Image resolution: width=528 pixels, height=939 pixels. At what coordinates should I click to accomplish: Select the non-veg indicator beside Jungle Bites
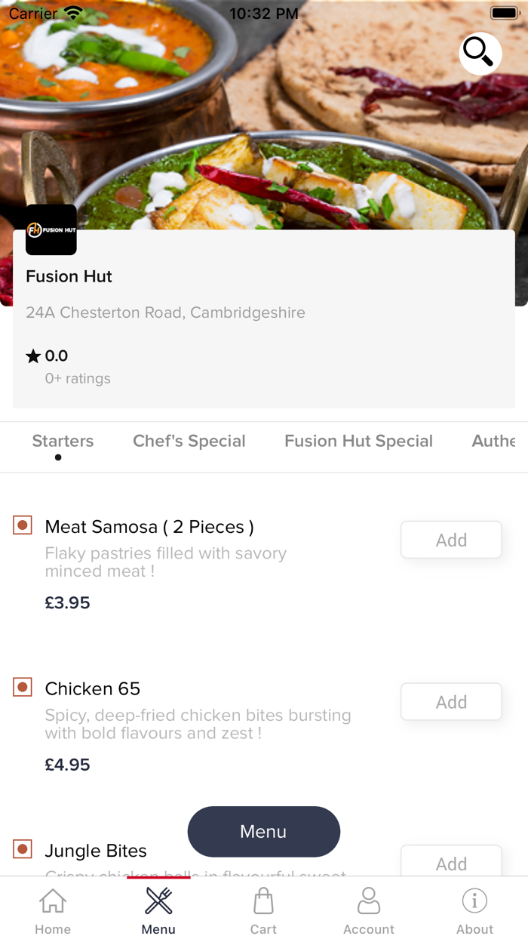[22, 848]
